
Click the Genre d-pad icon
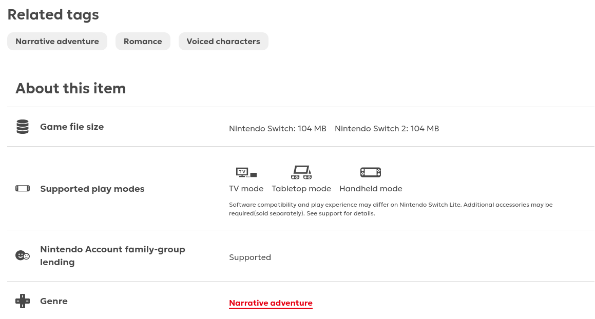(23, 301)
